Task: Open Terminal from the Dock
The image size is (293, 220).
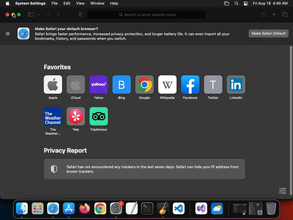Action: (x=147, y=208)
